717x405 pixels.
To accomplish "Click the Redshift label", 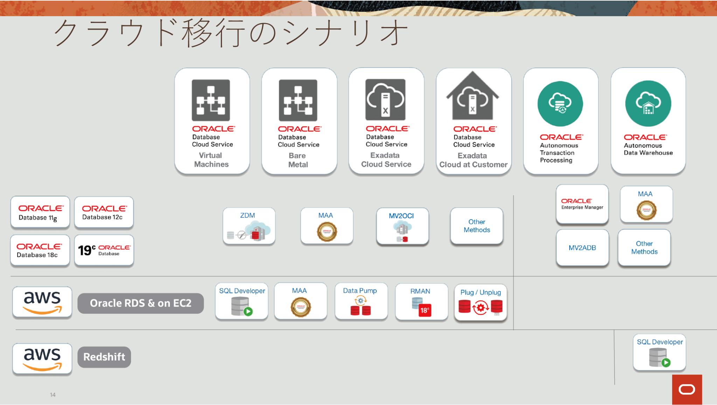I will (104, 357).
